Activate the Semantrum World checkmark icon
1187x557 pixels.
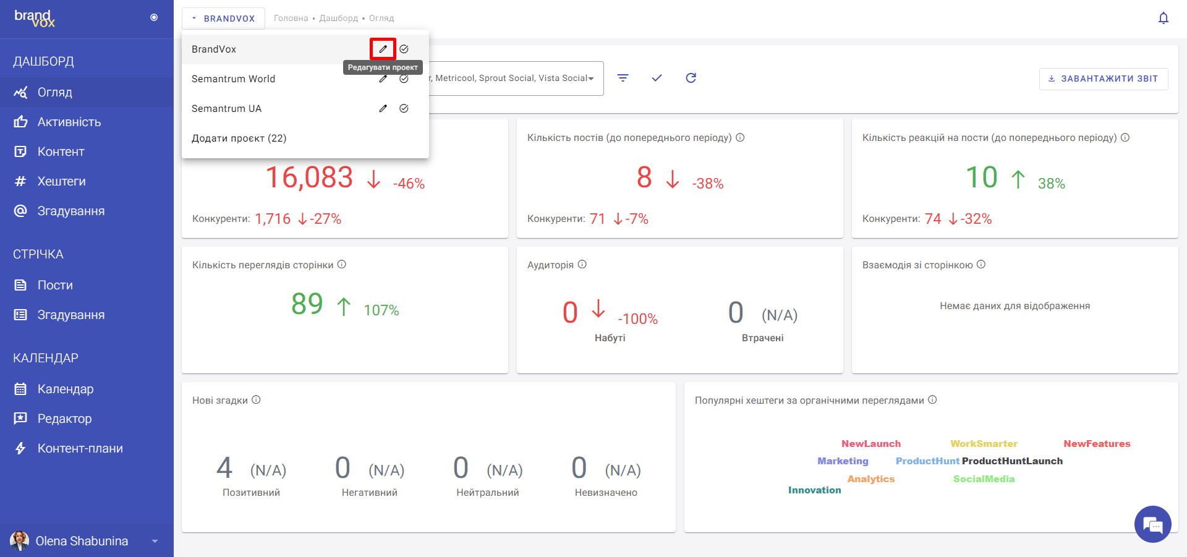point(404,79)
